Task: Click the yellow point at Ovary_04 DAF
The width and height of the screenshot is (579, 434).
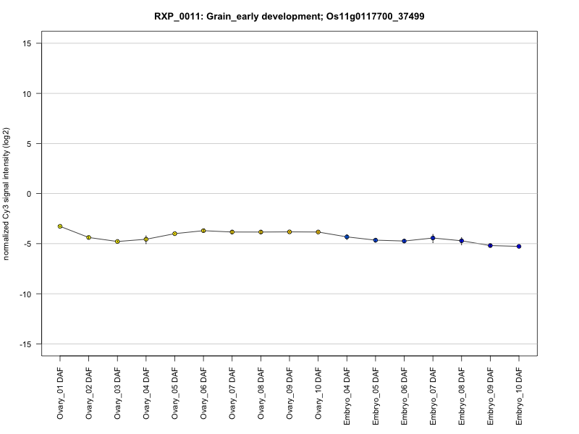Action: [146, 239]
